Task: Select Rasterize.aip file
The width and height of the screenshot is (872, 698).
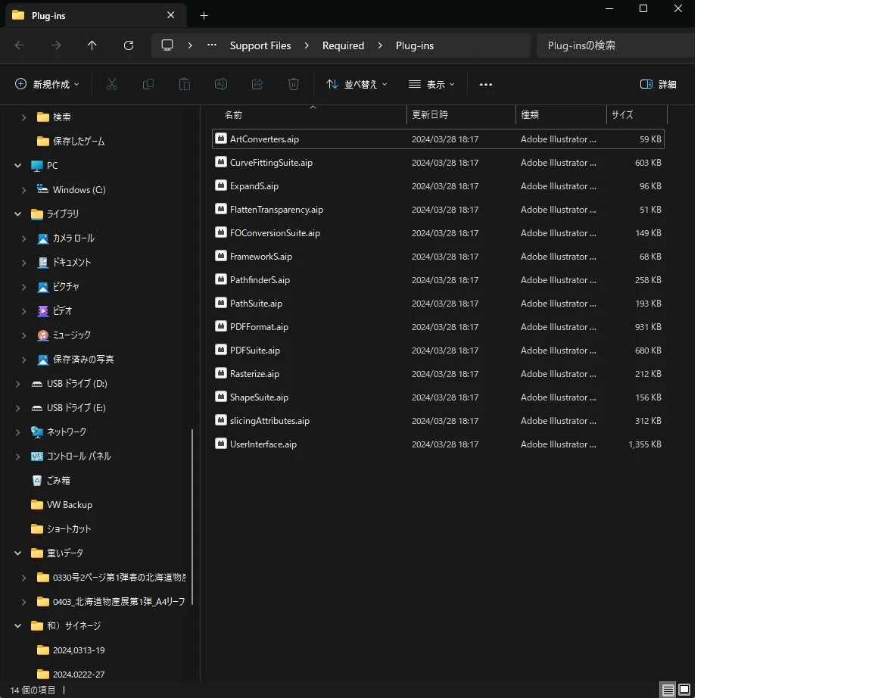Action: (x=438, y=374)
